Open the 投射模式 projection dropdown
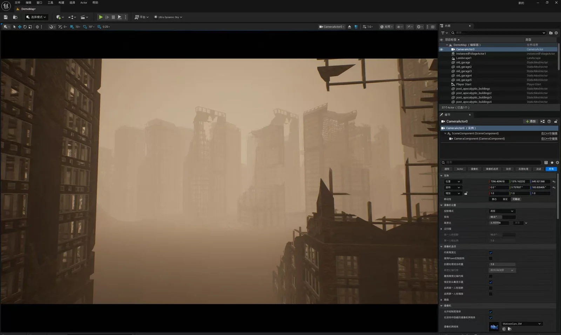Viewport: 561px width, 335px height. (502, 211)
